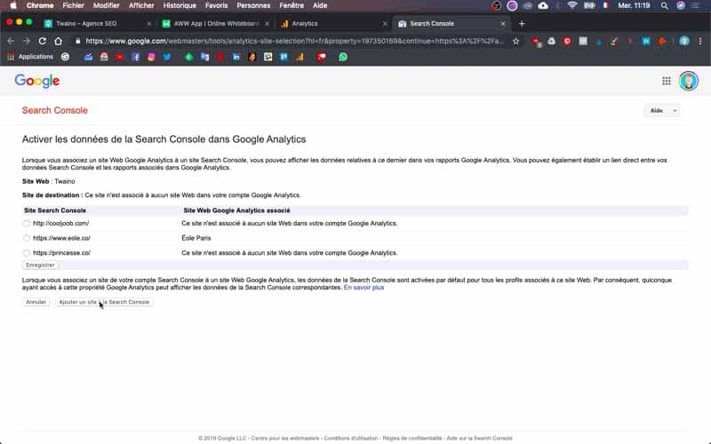711x444 pixels.
Task: Expand the Aide dropdown
Action: pos(662,110)
